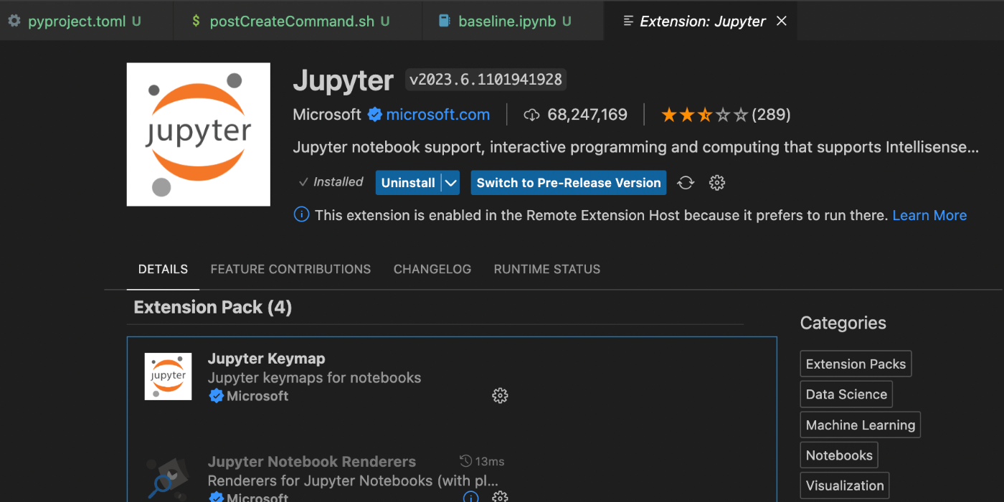Click the star rating icons
The width and height of the screenshot is (1004, 502).
point(704,115)
